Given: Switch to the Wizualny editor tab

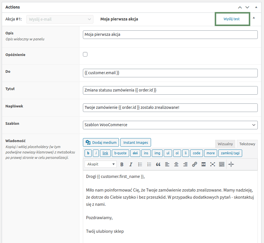Looking at the screenshot, I should [225, 144].
